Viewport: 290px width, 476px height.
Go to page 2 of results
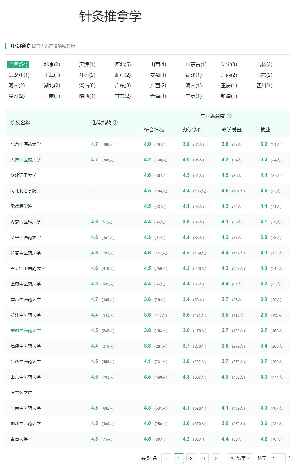(x=191, y=458)
